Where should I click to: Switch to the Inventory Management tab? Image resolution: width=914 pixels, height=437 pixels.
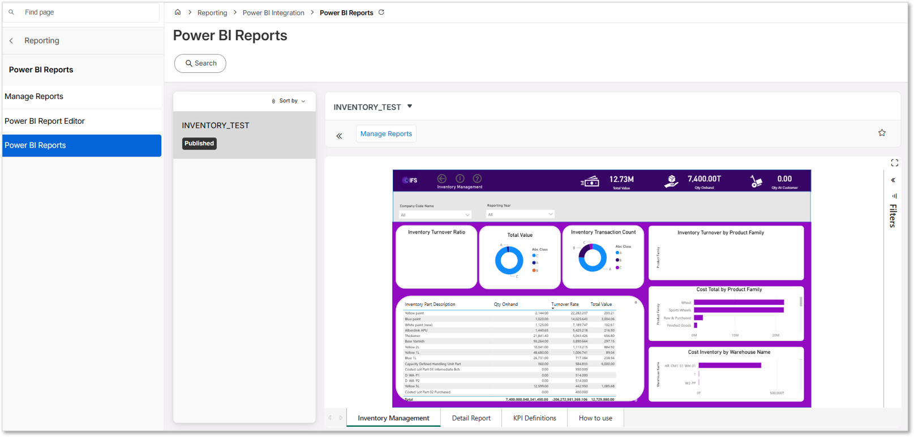393,418
